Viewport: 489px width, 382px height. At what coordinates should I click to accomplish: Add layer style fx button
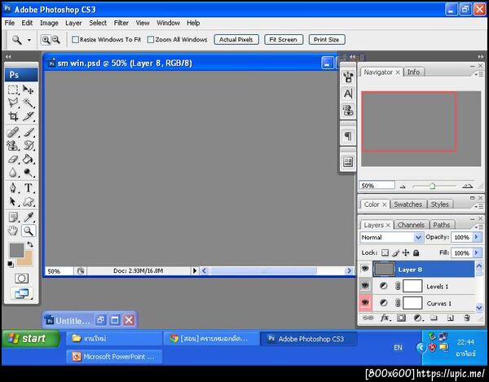[x=385, y=318]
